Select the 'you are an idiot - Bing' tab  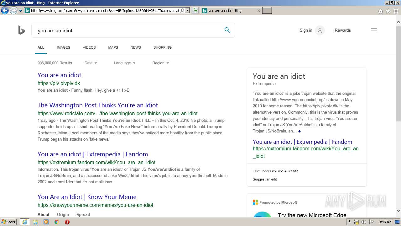pyautogui.click(x=231, y=10)
